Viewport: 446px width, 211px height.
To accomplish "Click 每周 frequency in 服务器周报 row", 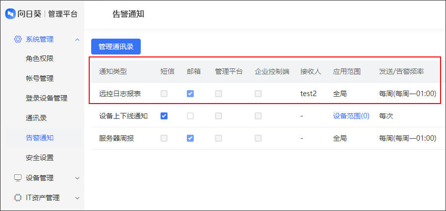I will point(408,139).
